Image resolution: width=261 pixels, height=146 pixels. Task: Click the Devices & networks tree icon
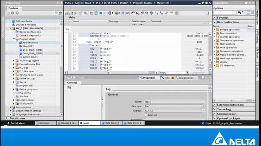(x=13, y=25)
